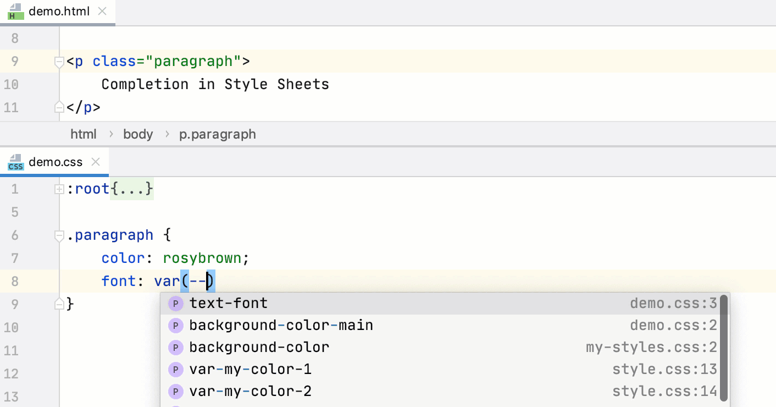Choose var-my-color-2 from the completion list

pos(251,391)
